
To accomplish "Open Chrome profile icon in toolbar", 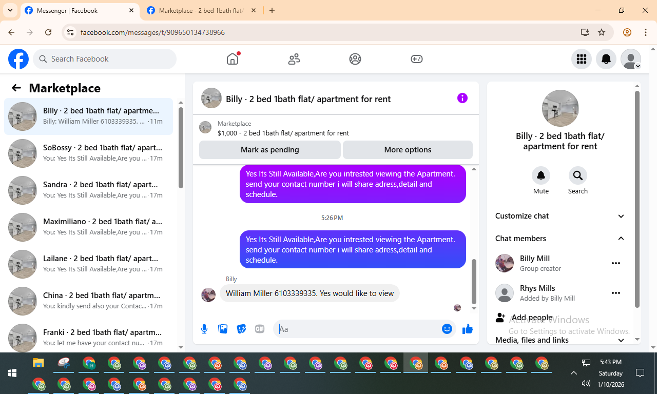I will pos(627,32).
